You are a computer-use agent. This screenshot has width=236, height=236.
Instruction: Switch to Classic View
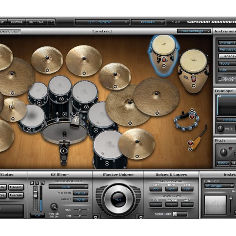coord(10,31)
